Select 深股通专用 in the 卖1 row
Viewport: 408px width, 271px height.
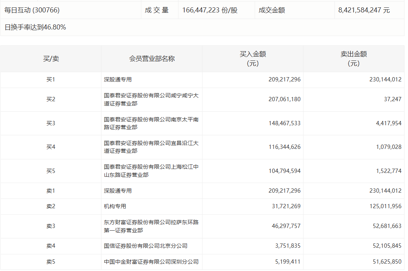pyautogui.click(x=118, y=191)
